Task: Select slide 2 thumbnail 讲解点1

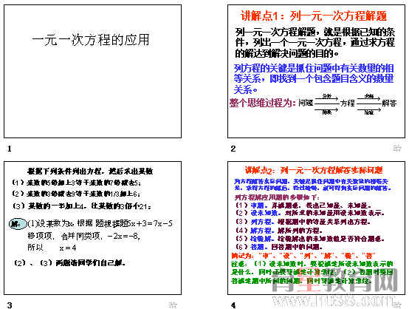Action: click(x=317, y=71)
